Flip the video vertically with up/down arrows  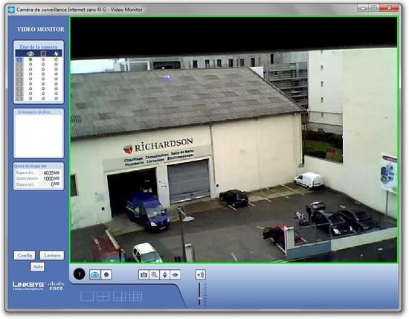[x=164, y=274]
